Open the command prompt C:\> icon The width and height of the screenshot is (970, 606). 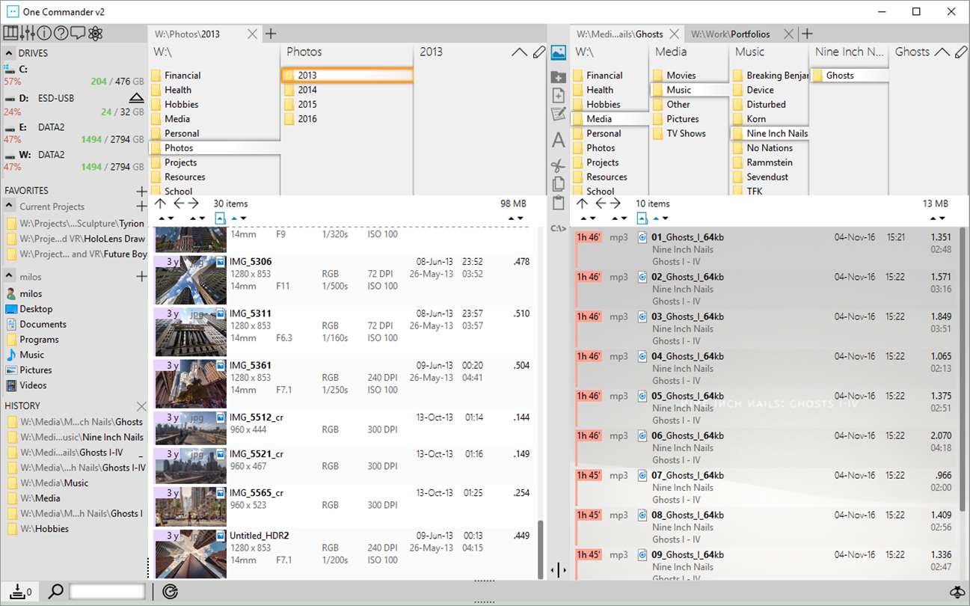point(558,228)
